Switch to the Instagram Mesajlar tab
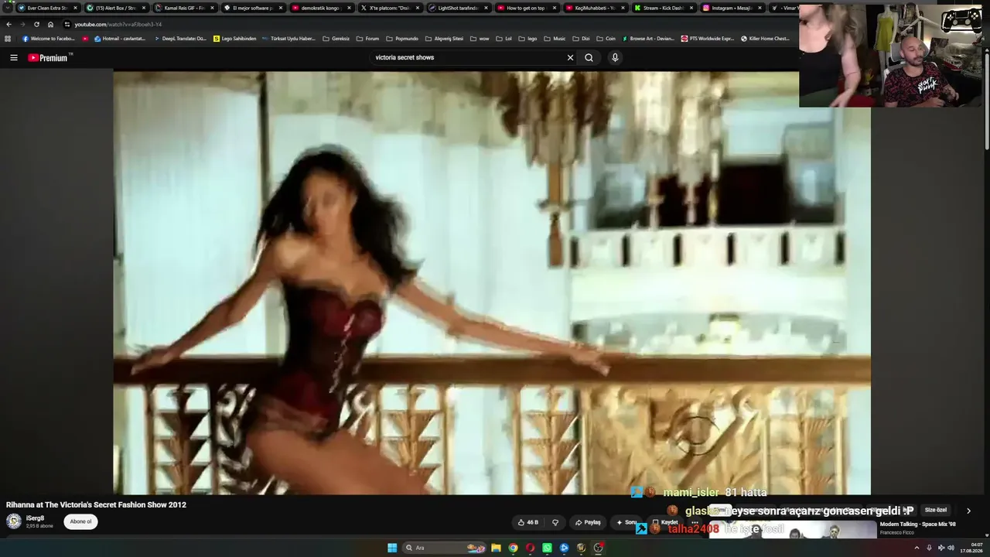 pos(733,8)
